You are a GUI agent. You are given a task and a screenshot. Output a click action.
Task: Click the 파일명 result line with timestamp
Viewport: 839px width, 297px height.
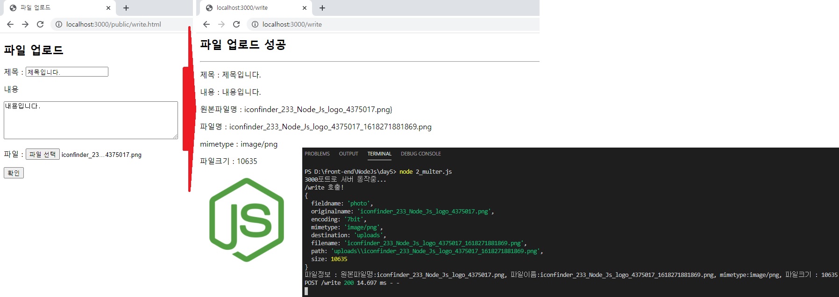(x=316, y=127)
